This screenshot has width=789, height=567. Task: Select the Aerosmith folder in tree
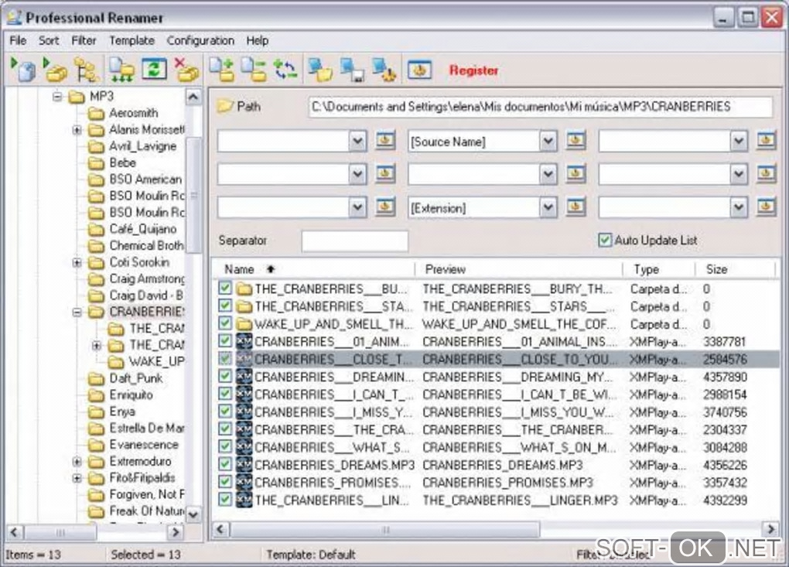click(133, 113)
